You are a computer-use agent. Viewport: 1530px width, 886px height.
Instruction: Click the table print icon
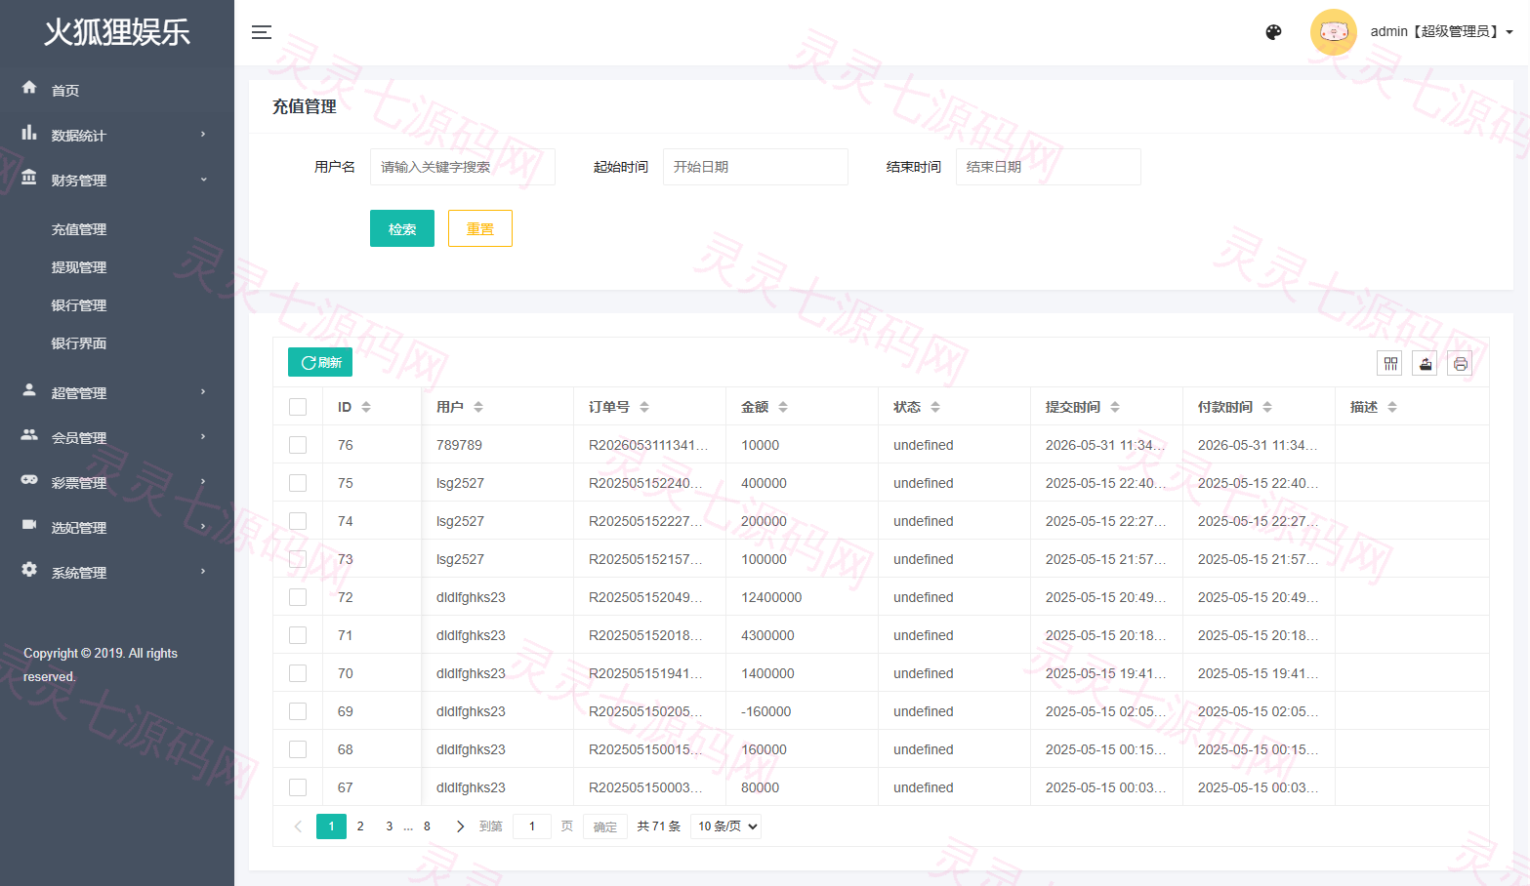(1461, 364)
